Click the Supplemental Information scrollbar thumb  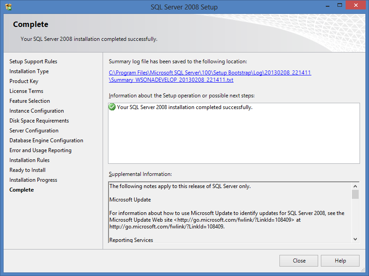tap(355, 194)
